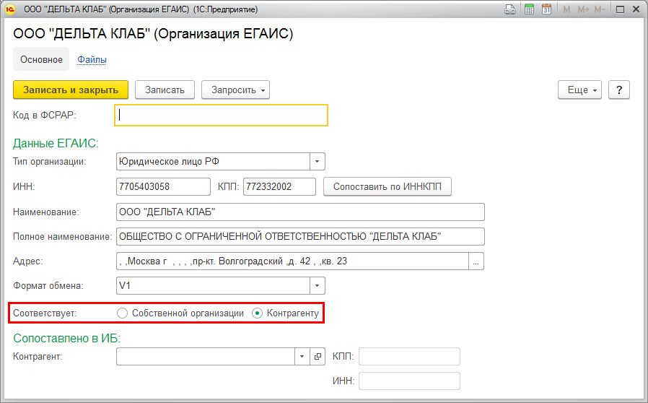648x403 pixels.
Task: Click the print icon in title bar
Action: [510, 9]
